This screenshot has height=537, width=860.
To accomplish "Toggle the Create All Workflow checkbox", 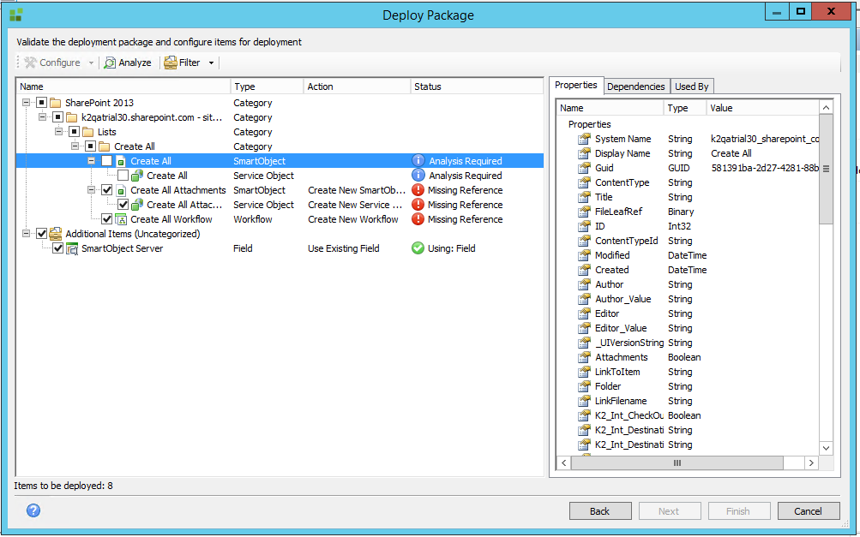I will point(106,219).
